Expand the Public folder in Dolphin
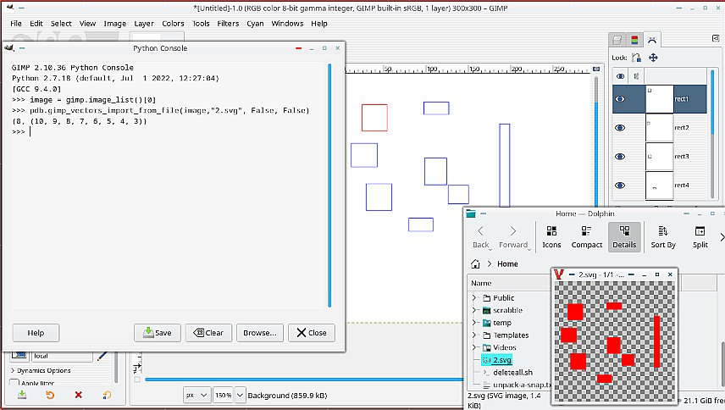Screen dimensions: 725x410 474,297
